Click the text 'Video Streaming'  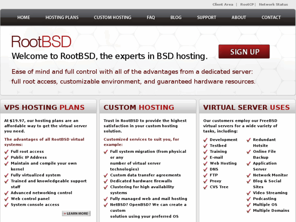(x=270, y=193)
